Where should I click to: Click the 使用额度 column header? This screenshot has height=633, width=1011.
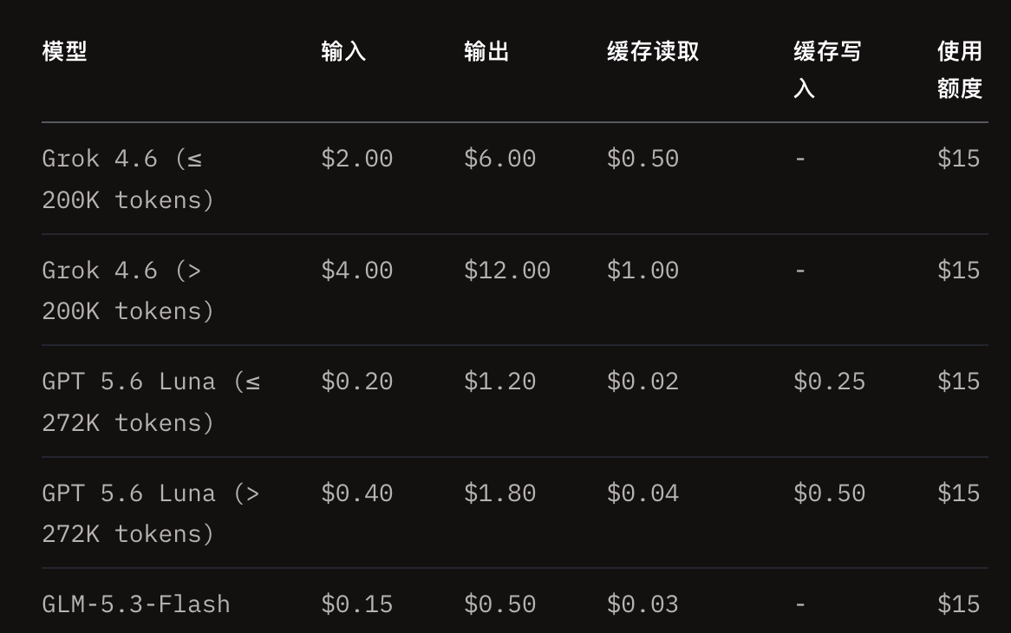960,69
